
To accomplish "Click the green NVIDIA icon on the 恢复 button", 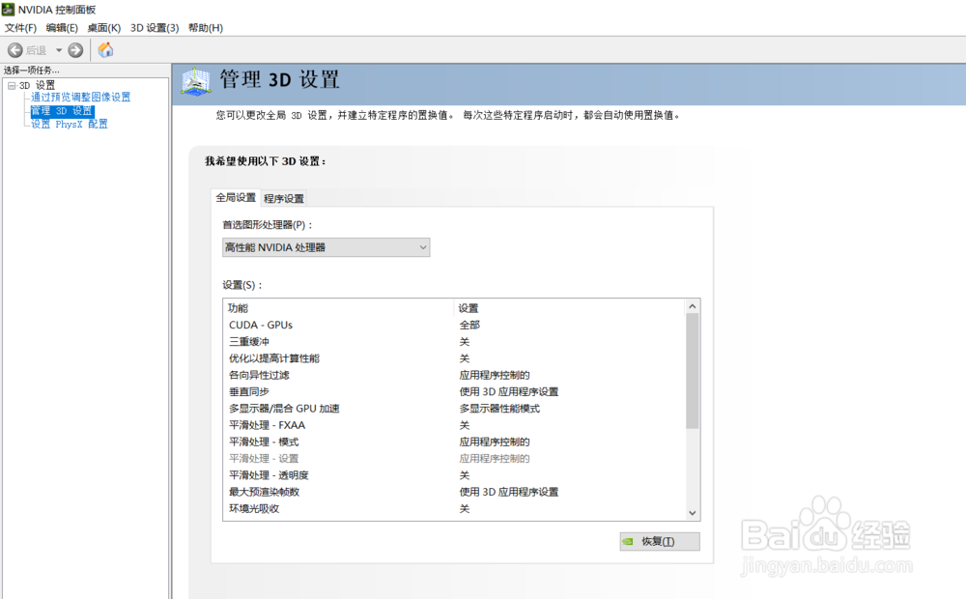I will coord(629,541).
